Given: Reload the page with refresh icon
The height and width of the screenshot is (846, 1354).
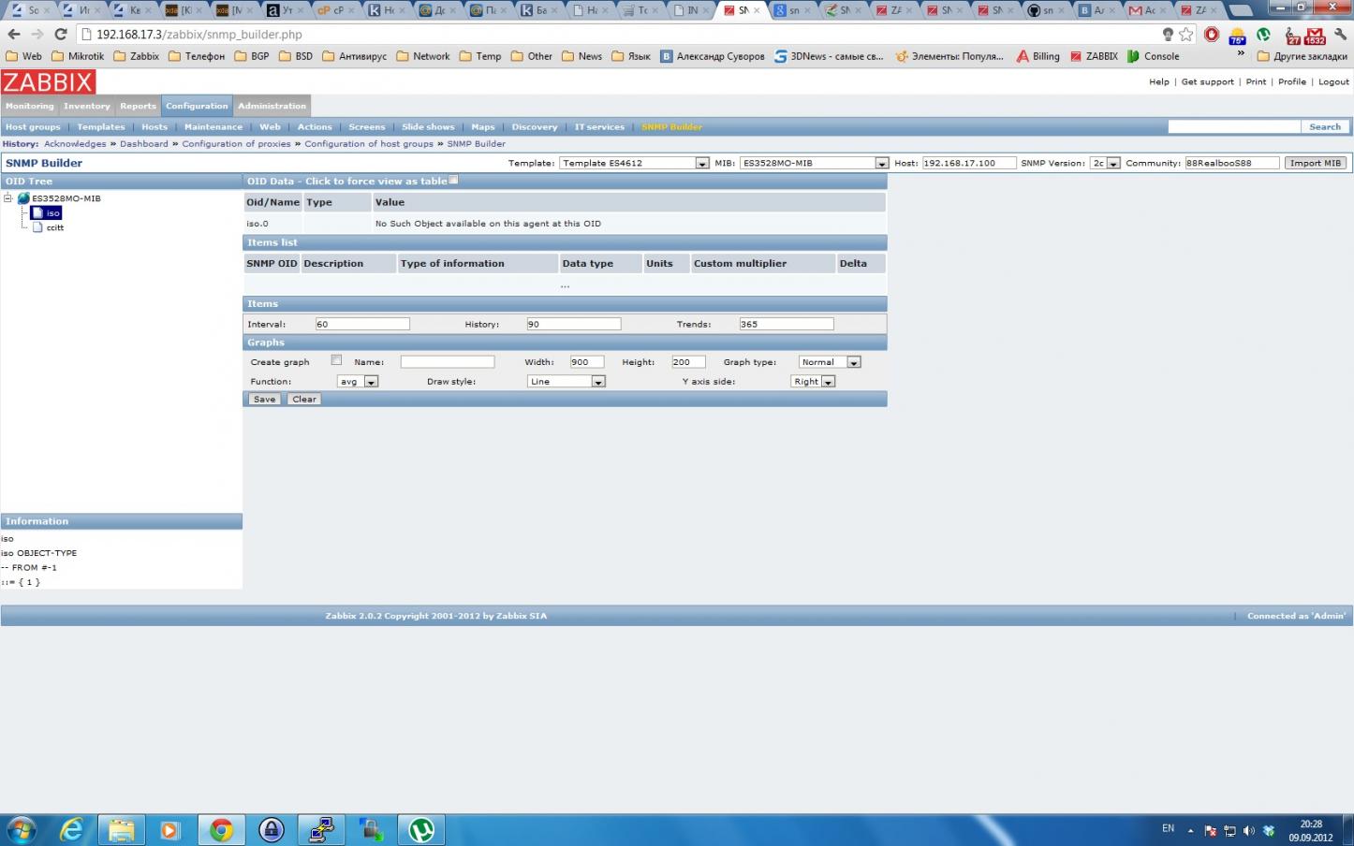Looking at the screenshot, I should 61,35.
